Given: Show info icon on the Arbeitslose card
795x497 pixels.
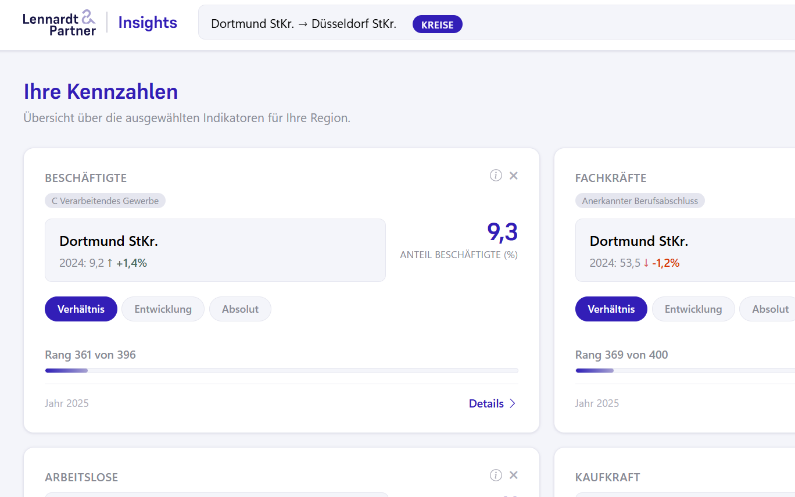Looking at the screenshot, I should click(x=496, y=475).
